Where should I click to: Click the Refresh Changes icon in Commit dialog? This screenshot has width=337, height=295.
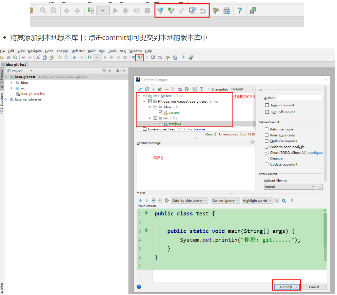[147, 89]
